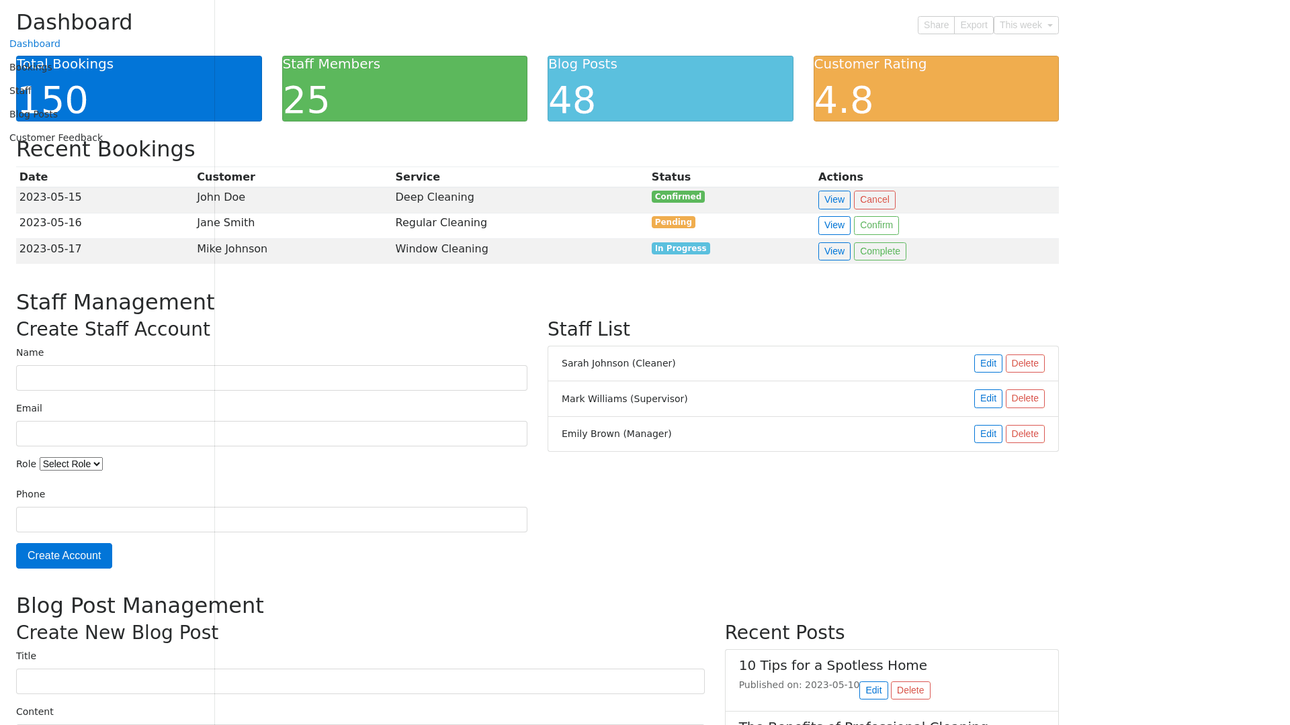Go to Customer Feedback sidebar link
1290x725 pixels.
[x=56, y=138]
